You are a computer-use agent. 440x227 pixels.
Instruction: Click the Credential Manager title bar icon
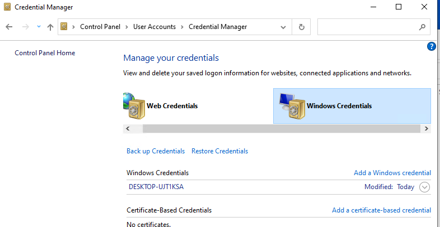point(7,7)
